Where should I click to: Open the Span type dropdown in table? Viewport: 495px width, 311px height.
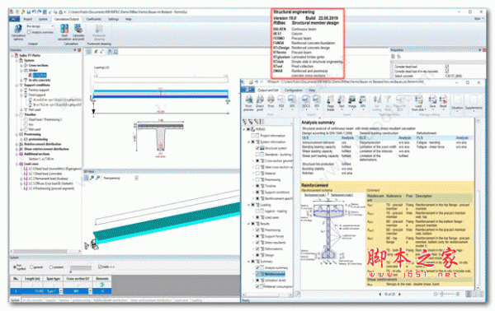click(61, 291)
